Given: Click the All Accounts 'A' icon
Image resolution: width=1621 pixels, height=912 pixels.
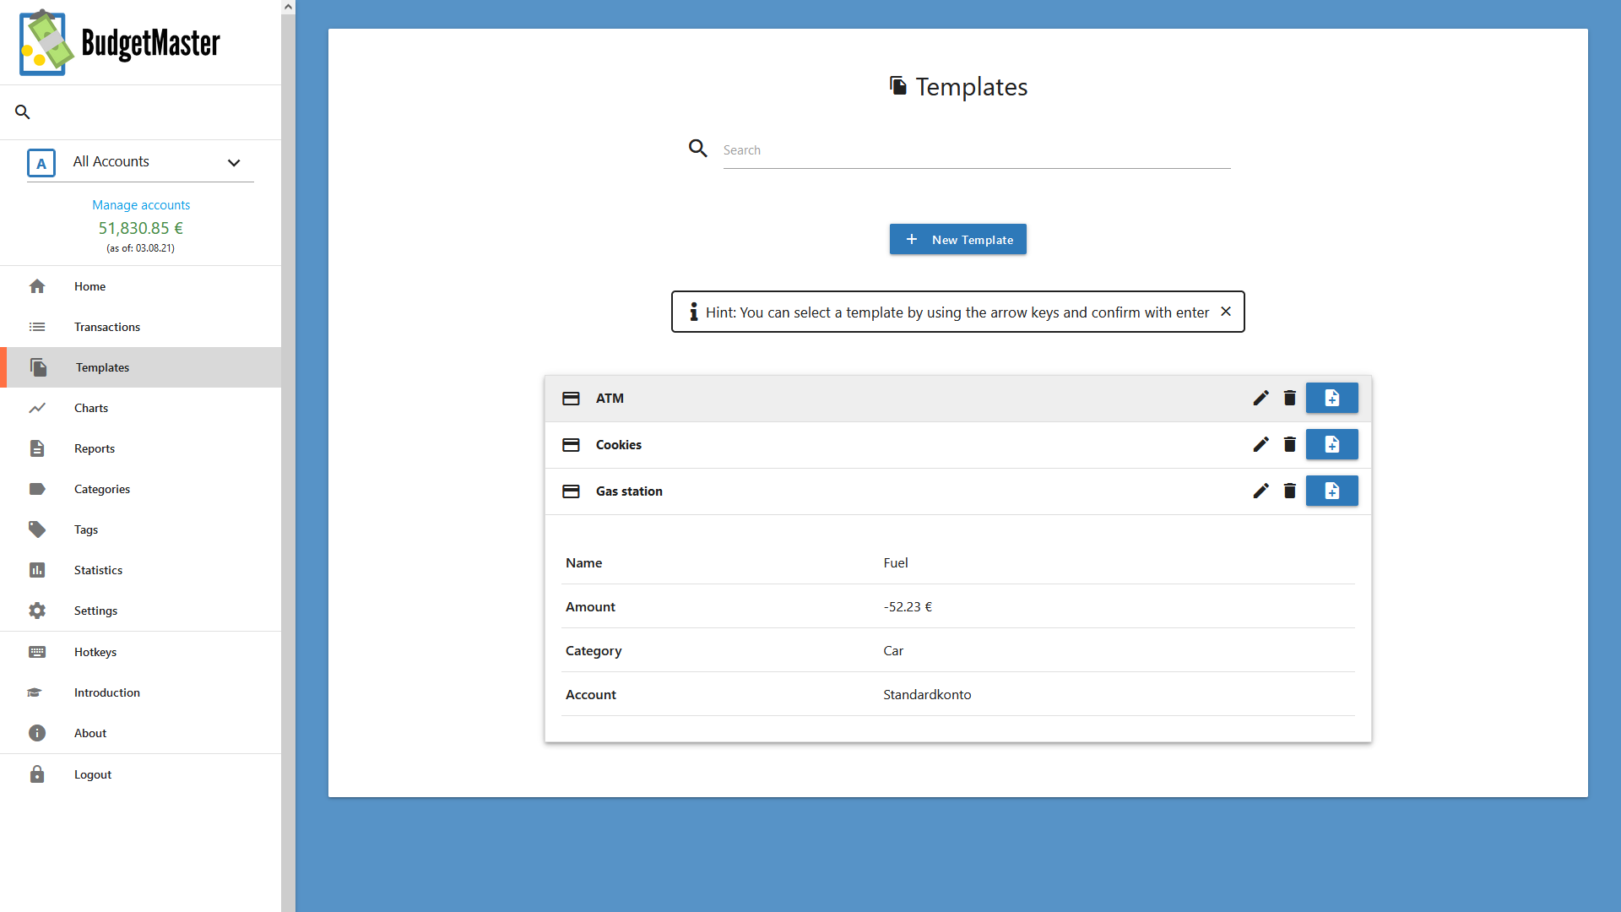Looking at the screenshot, I should 41,163.
